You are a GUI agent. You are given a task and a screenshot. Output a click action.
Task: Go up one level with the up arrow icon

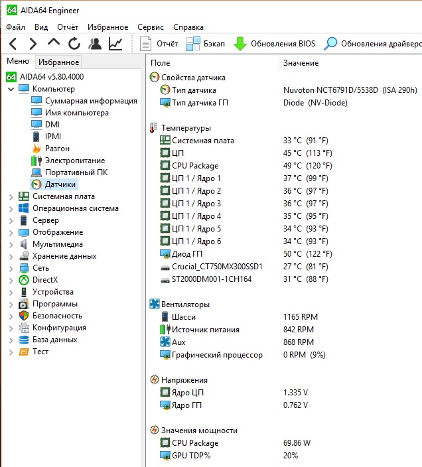[x=54, y=42]
